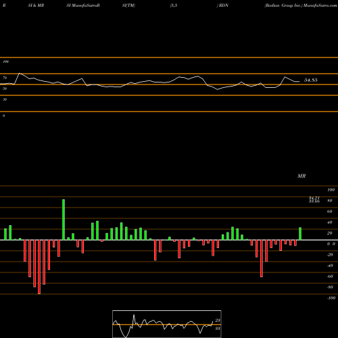The image size is (338, 338).
Task: Click the tallest green bar in MR histogram
Action: click(64, 220)
